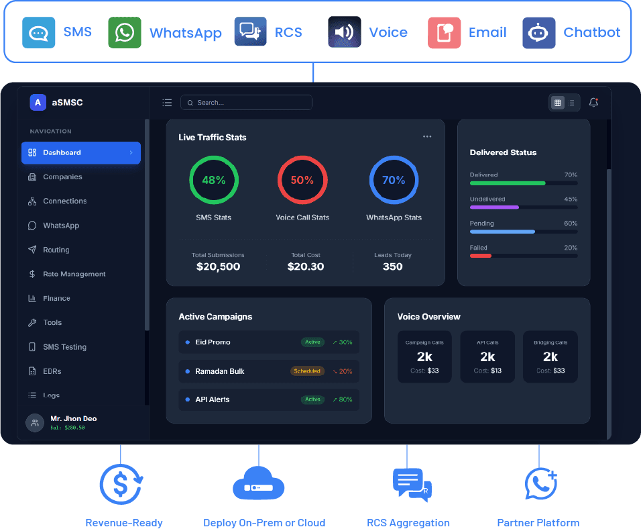
Task: Switch to grid view
Action: click(558, 103)
